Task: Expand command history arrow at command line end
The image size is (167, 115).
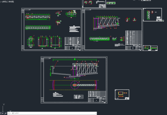Action: click(96, 113)
